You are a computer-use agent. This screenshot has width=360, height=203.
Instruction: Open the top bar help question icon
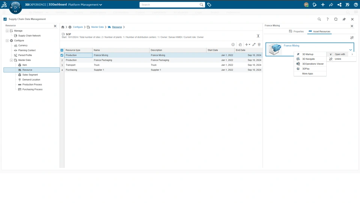click(x=355, y=5)
